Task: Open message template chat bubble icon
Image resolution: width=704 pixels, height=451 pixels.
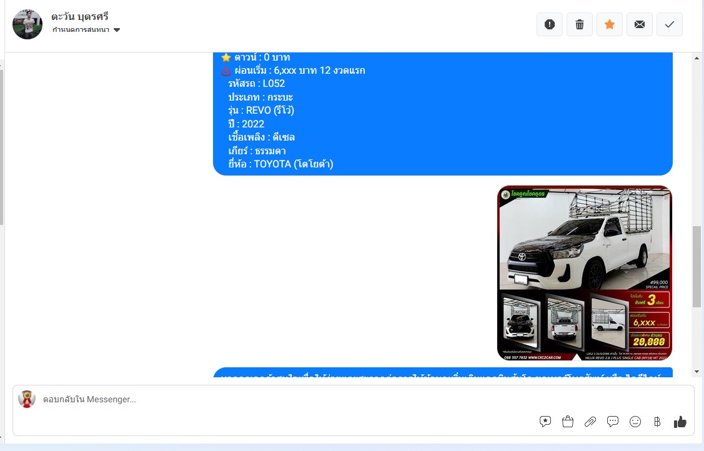Action: click(612, 422)
